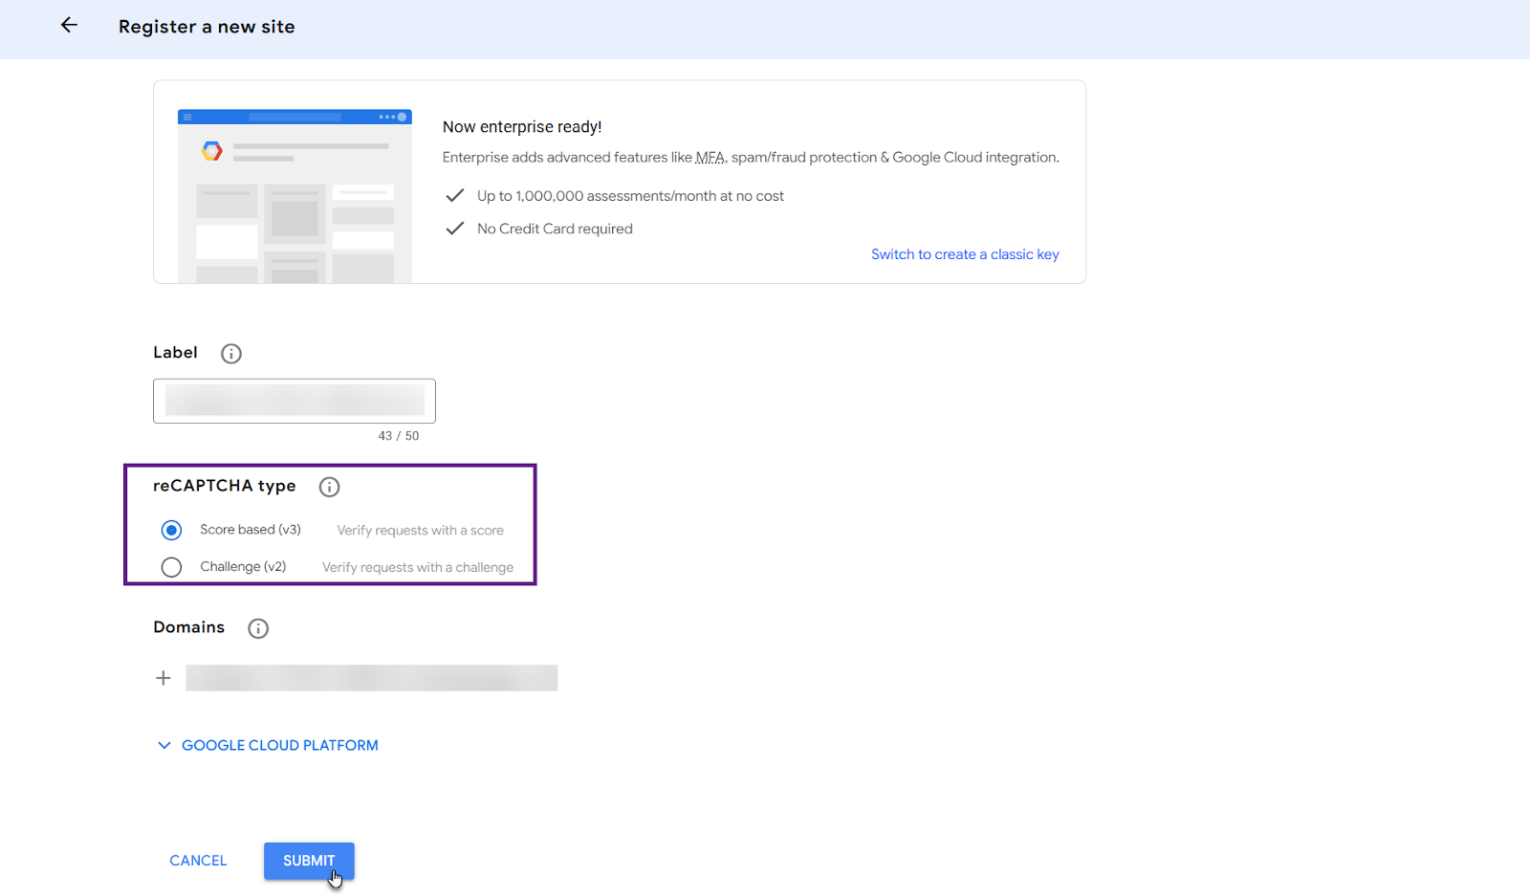Cancel the site registration
The height and width of the screenshot is (896, 1530).
tap(198, 861)
